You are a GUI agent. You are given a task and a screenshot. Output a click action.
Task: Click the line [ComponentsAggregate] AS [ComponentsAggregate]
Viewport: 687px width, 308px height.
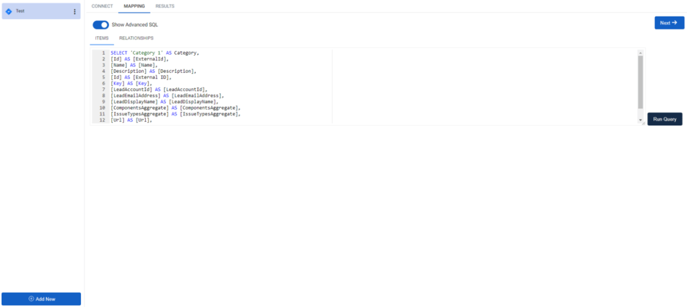click(175, 107)
